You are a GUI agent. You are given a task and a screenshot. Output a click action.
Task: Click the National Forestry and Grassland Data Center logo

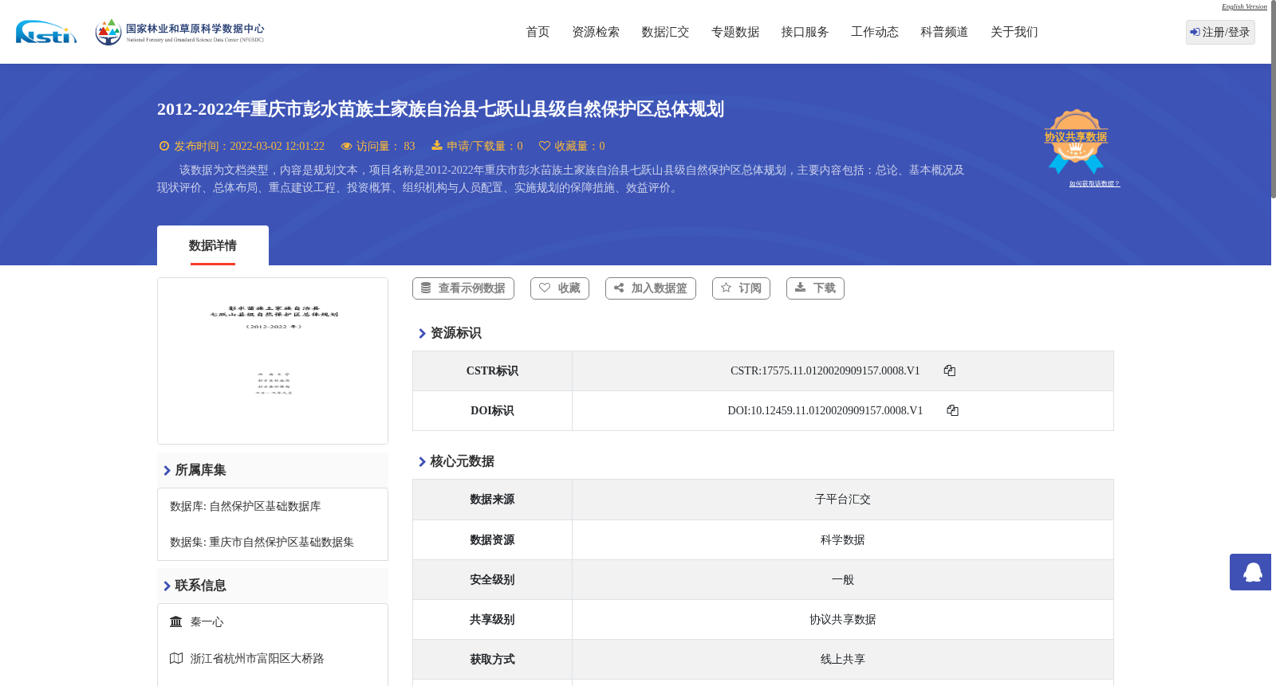tap(179, 32)
